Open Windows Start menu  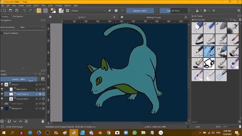coord(4,133)
